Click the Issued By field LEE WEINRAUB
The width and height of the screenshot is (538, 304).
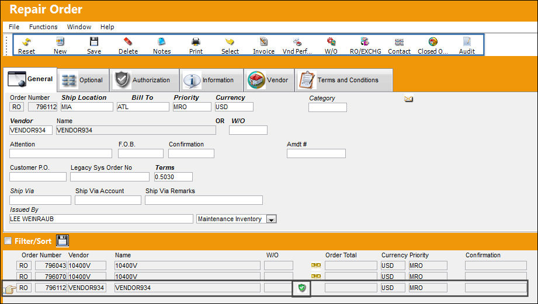click(101, 219)
